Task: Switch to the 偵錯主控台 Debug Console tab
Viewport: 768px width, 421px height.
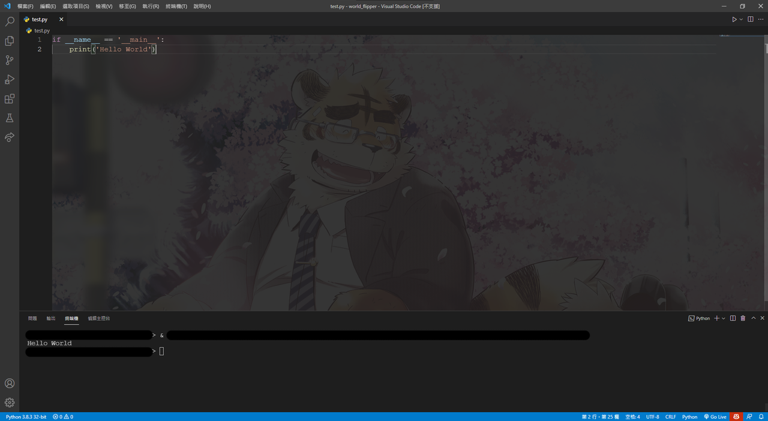Action: click(x=99, y=318)
